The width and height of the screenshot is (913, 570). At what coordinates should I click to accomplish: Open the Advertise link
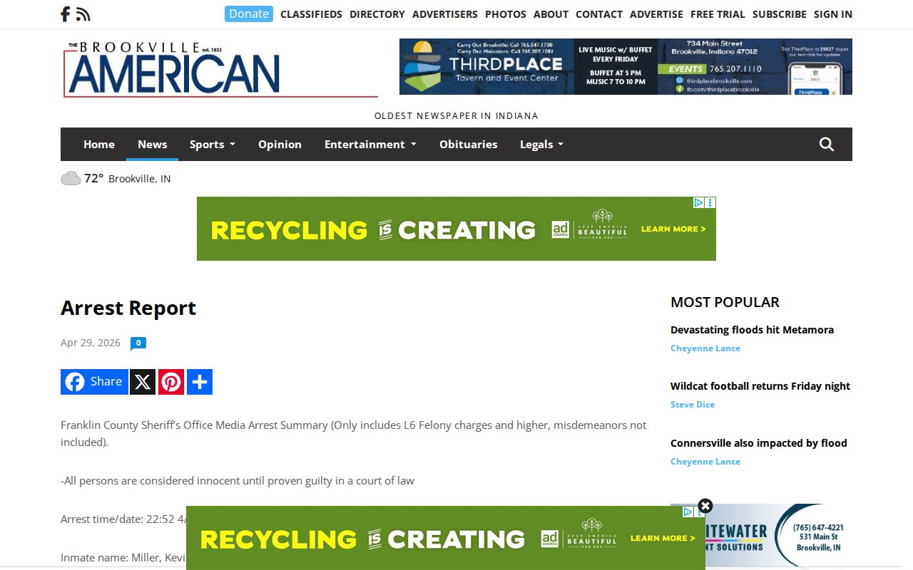pyautogui.click(x=656, y=14)
